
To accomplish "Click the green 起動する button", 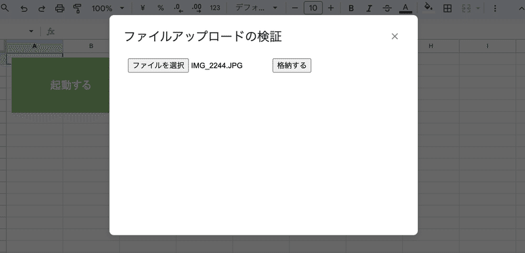I will pos(60,85).
